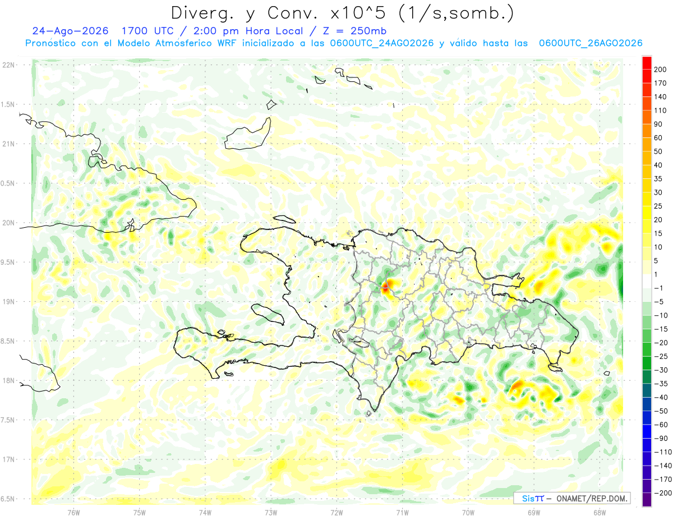Click the '-200' color scale label
Image resolution: width=673 pixels, height=520 pixels.
click(662, 493)
